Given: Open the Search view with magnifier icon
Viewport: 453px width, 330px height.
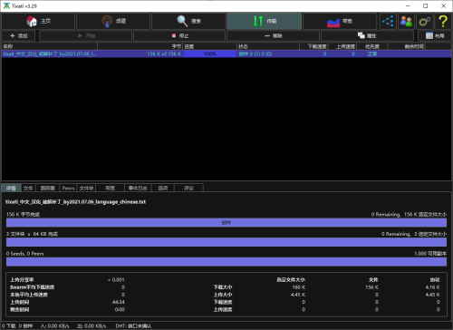Looking at the screenshot, I should click(x=188, y=21).
